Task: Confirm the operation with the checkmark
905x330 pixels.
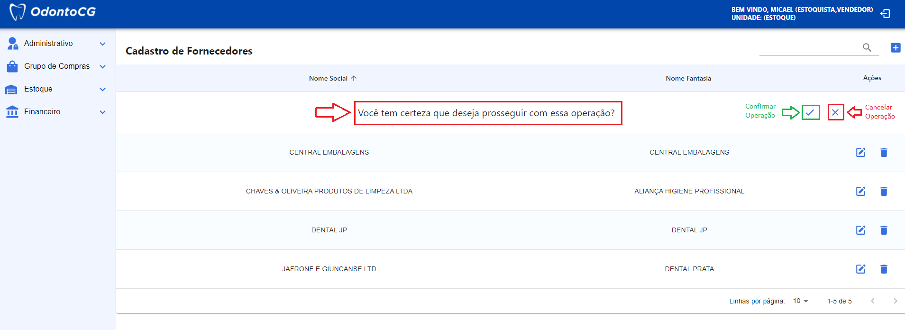Action: click(x=810, y=112)
